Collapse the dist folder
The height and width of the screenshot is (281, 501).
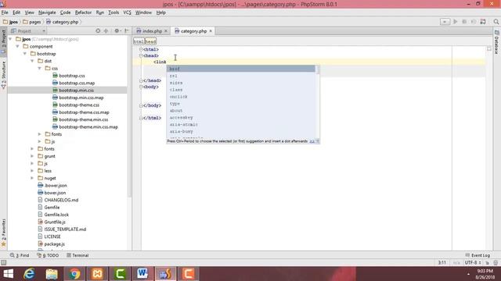pyautogui.click(x=32, y=61)
